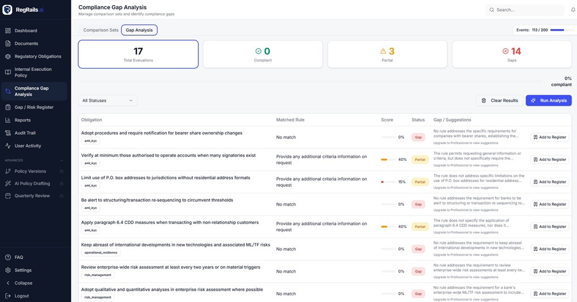
Task: Click the Partial badge on paragraph 6.4 CDD row
Action: [420, 227]
